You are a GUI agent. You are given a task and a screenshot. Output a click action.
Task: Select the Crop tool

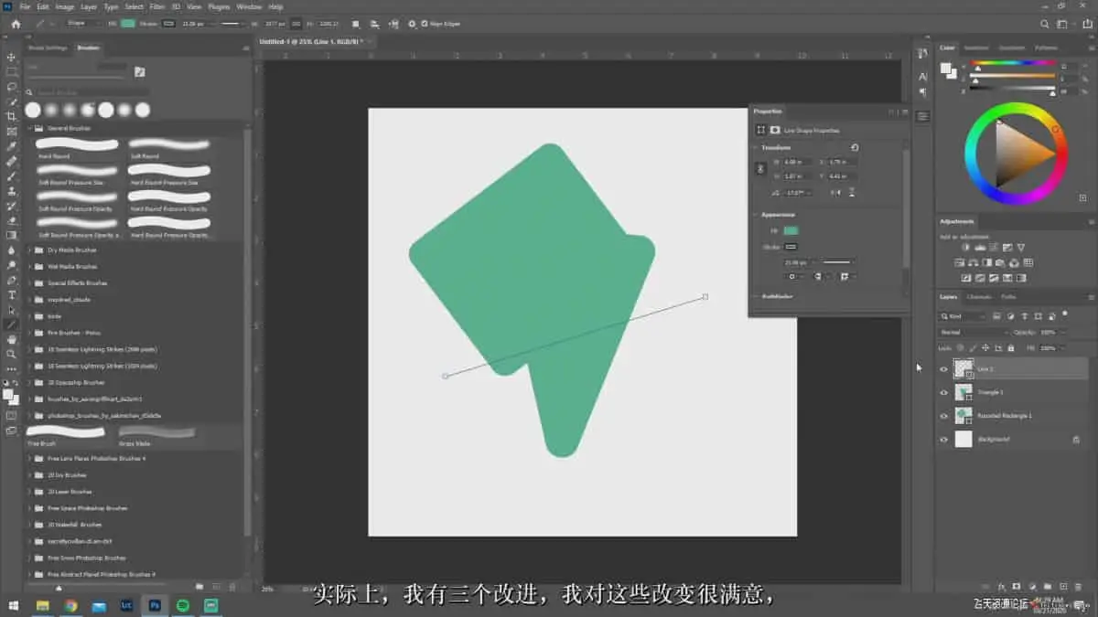12,116
